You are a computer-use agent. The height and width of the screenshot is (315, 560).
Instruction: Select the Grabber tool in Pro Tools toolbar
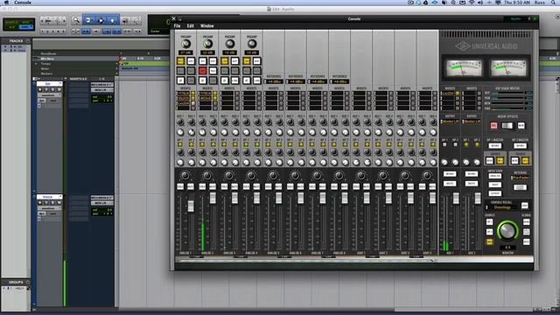(113, 20)
